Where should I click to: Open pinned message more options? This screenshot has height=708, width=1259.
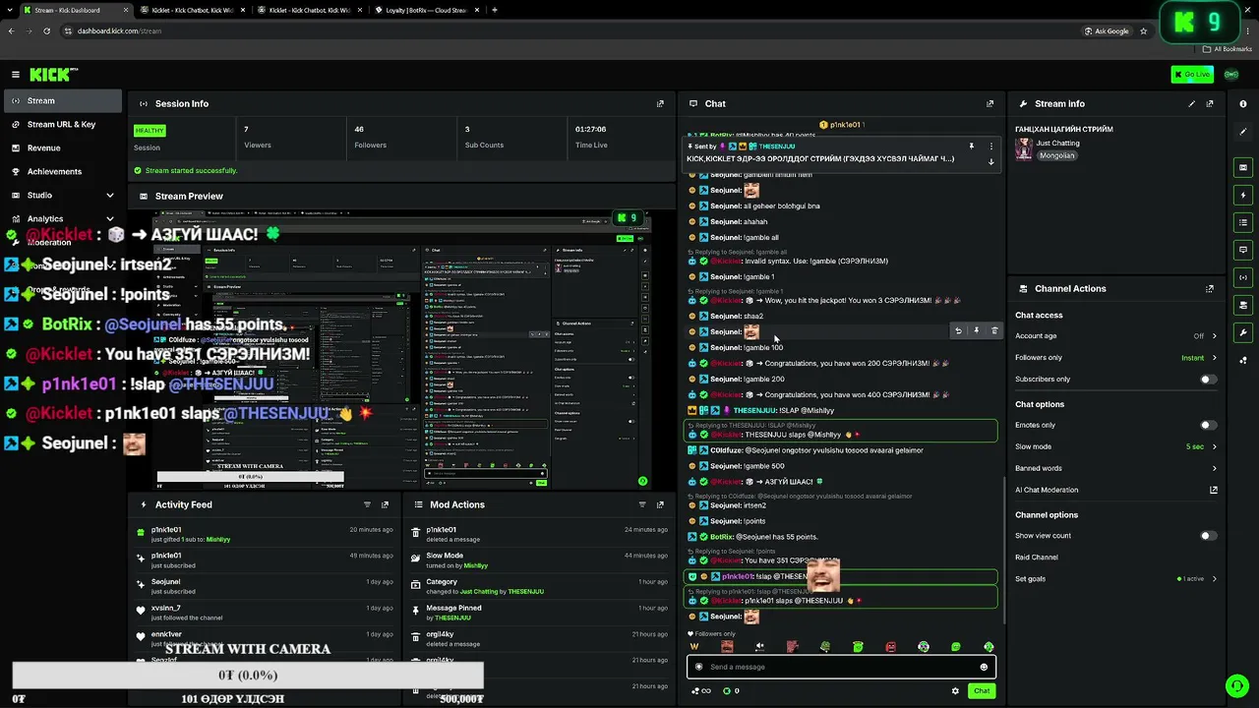990,147
